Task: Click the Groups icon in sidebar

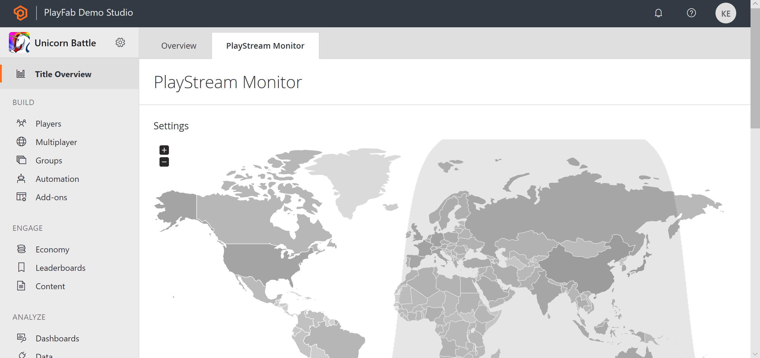Action: coord(21,160)
